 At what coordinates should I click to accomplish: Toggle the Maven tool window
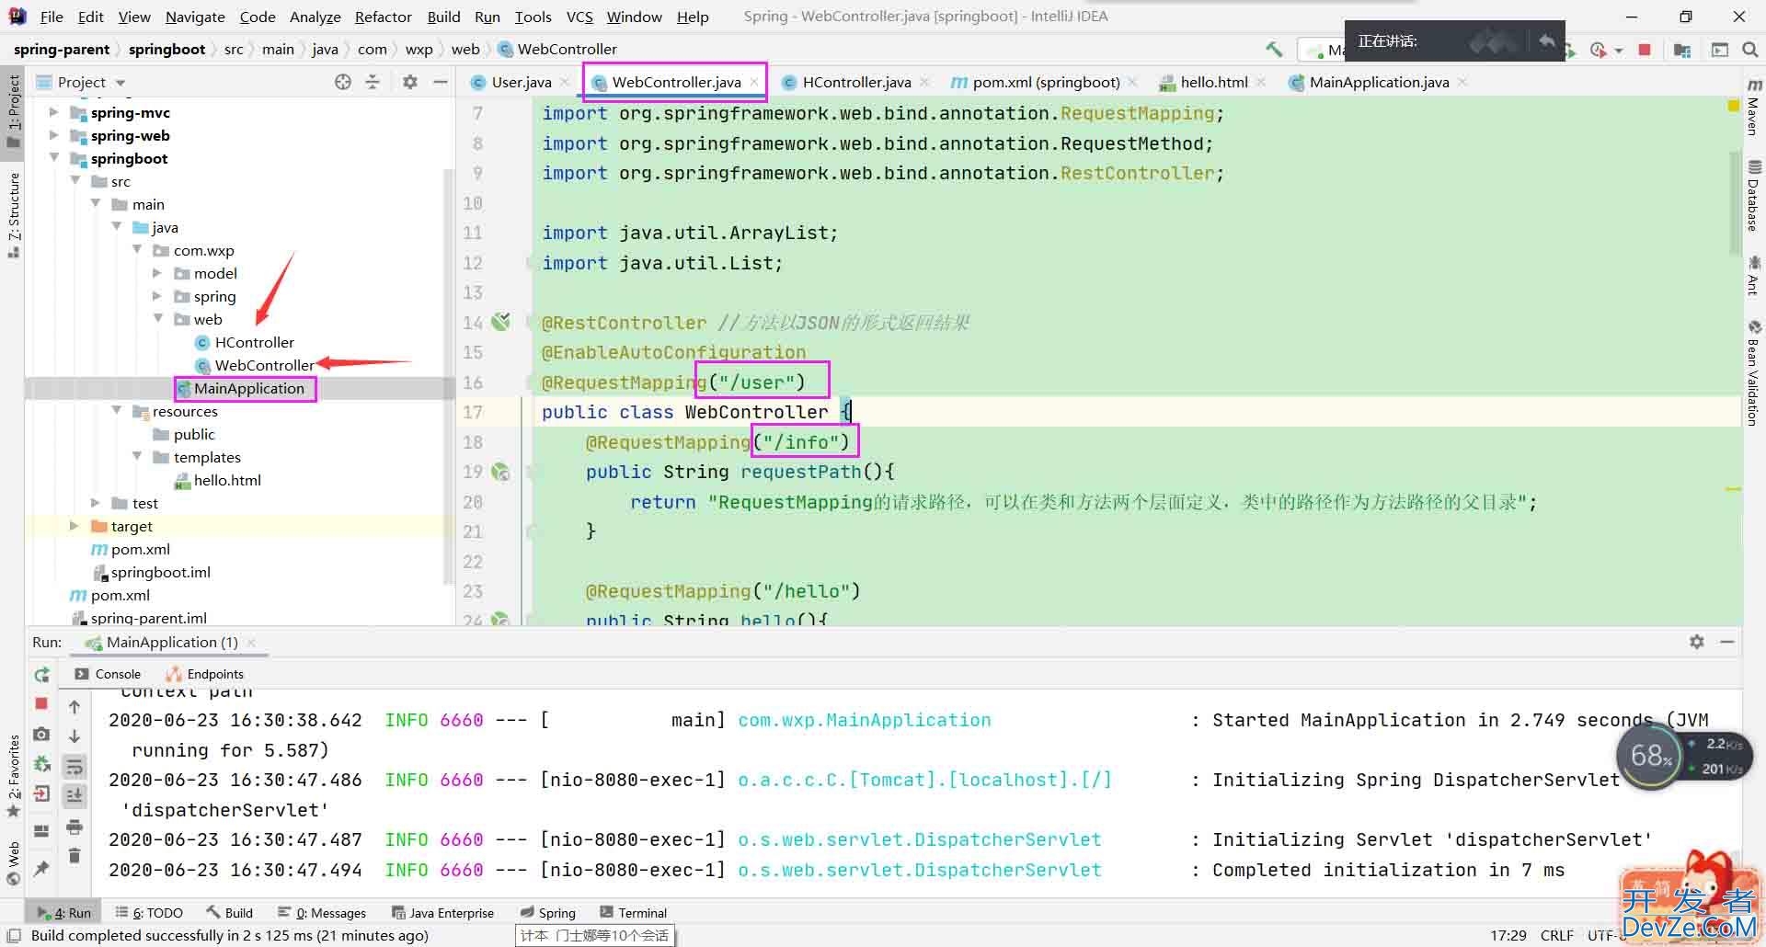coord(1754,107)
